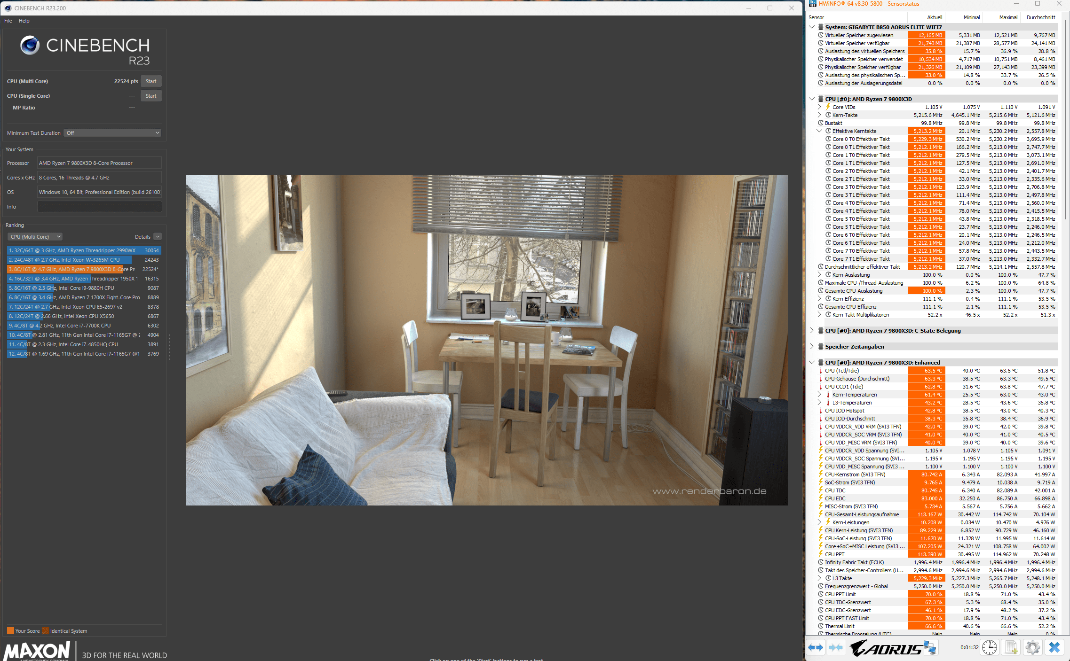
Task: Open the CPU (Multi Core) ranking dropdown
Action: (x=35, y=237)
